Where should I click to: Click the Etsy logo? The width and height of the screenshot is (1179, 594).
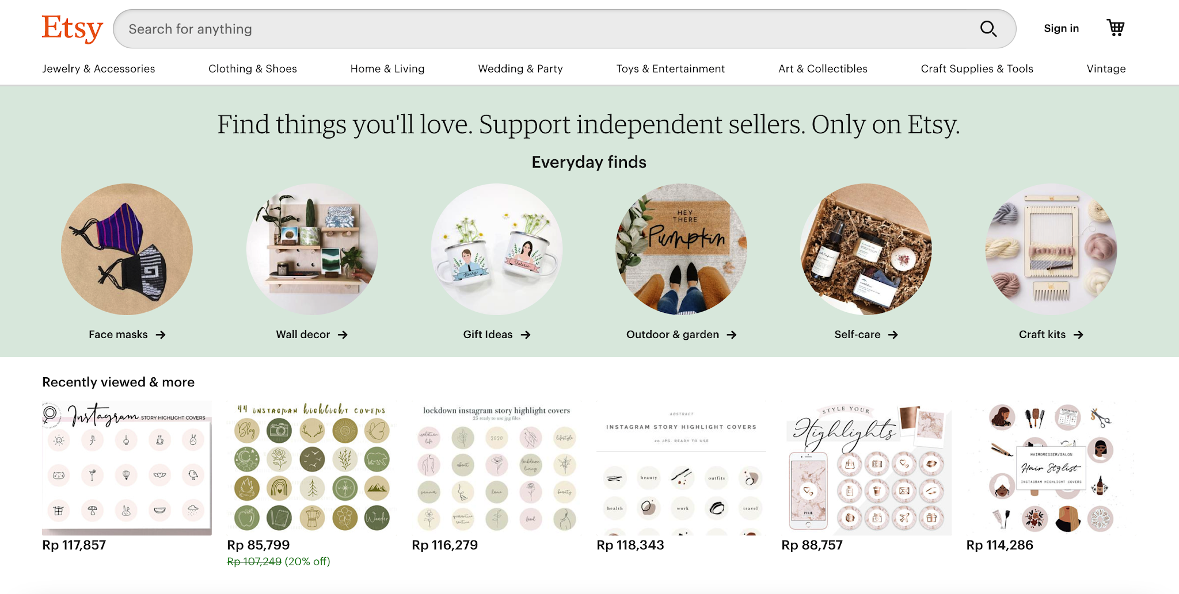tap(71, 28)
